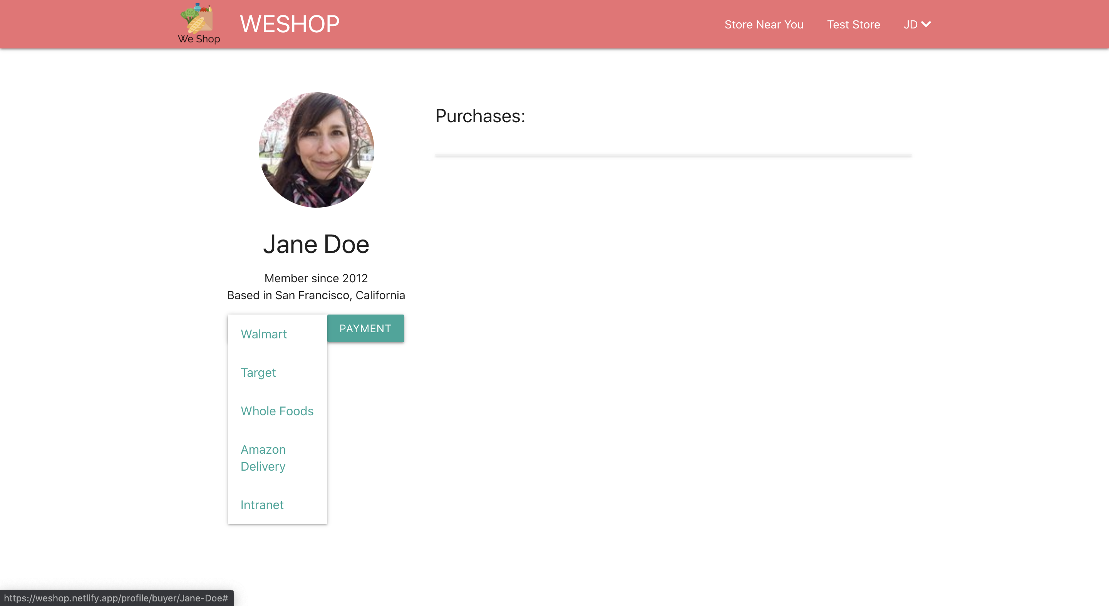Pick Whole Foods from the dropdown

(x=277, y=411)
